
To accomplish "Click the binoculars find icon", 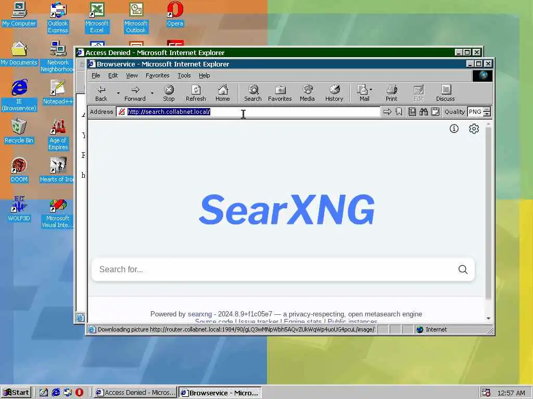I will (424, 112).
